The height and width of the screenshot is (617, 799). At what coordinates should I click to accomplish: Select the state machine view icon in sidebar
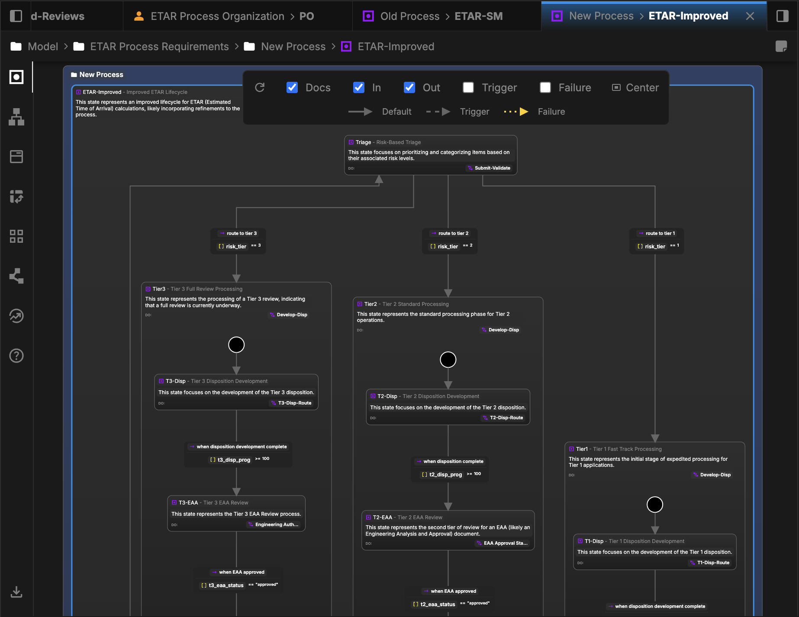[x=16, y=77]
